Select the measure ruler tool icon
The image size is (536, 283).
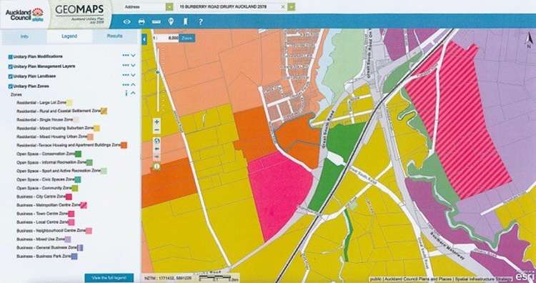pyautogui.click(x=157, y=22)
